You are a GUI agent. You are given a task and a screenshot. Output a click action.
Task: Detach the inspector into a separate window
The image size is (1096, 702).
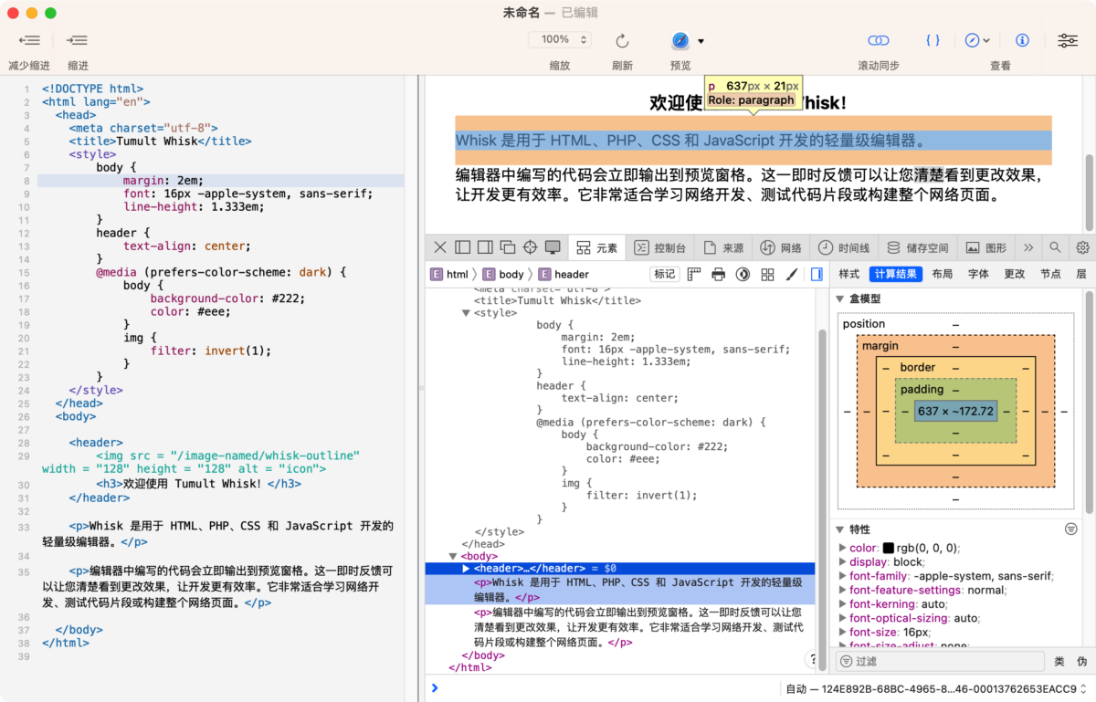[508, 247]
